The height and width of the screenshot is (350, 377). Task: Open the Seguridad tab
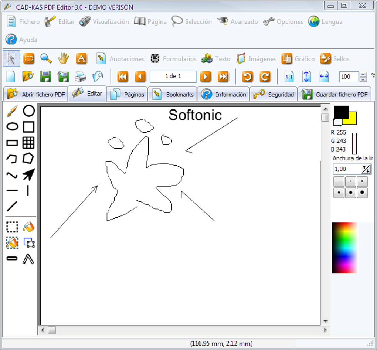(274, 95)
